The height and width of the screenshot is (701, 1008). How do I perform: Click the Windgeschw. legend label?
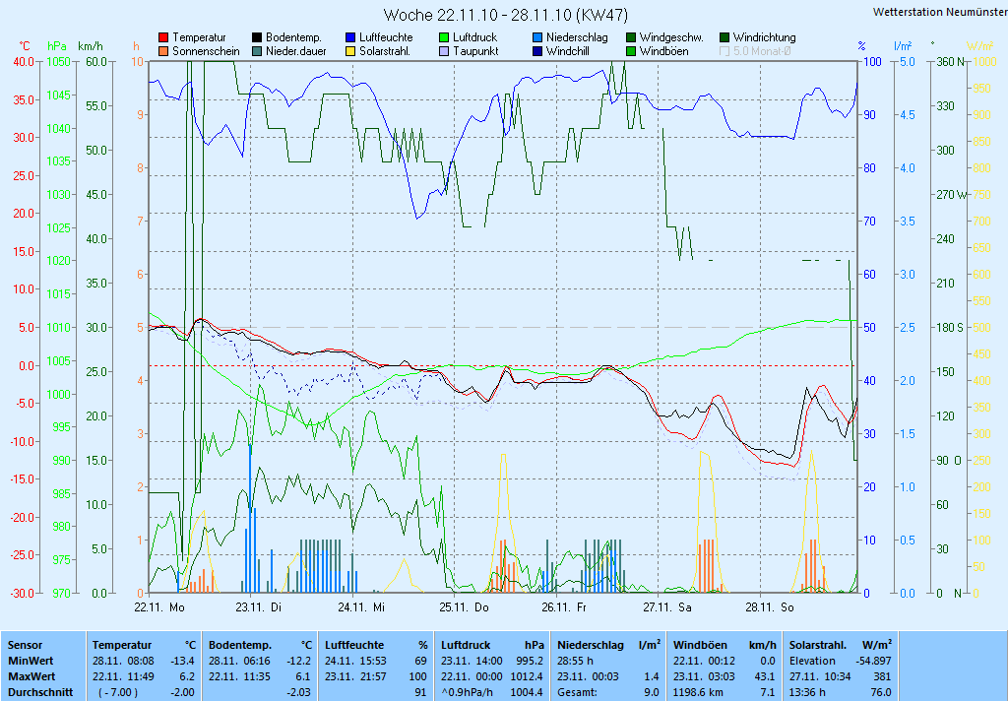[x=670, y=37]
